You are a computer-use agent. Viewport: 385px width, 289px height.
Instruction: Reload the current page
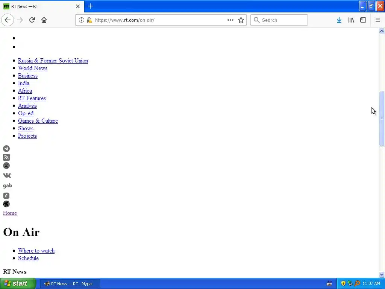tap(32, 20)
